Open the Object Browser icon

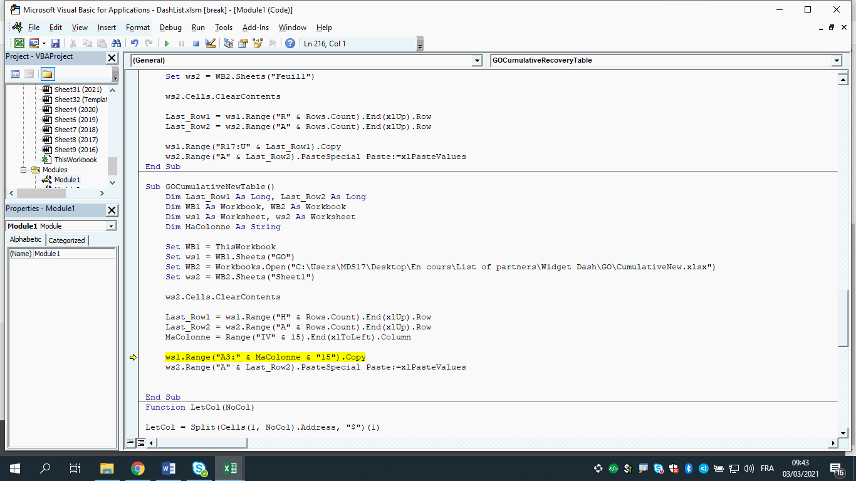coord(258,43)
